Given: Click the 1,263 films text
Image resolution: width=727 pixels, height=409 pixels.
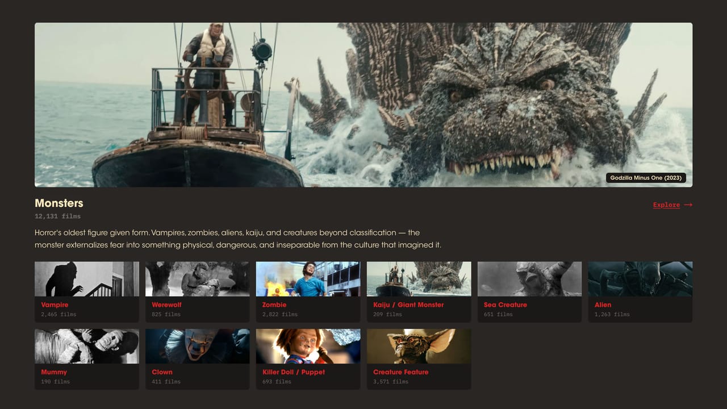Looking at the screenshot, I should tap(612, 314).
